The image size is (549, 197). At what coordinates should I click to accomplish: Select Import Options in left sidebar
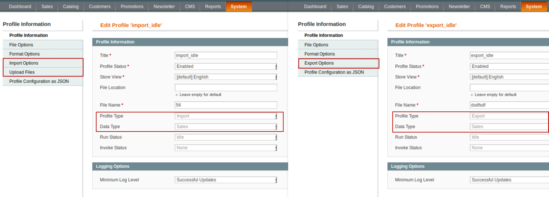43,63
